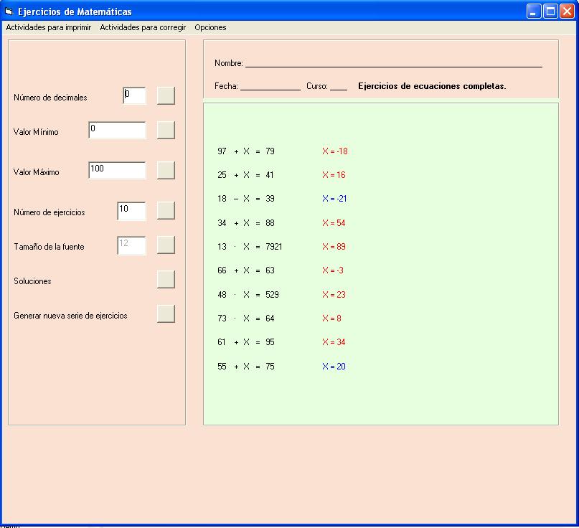Click the Tamaño de la fuente field

click(x=131, y=245)
